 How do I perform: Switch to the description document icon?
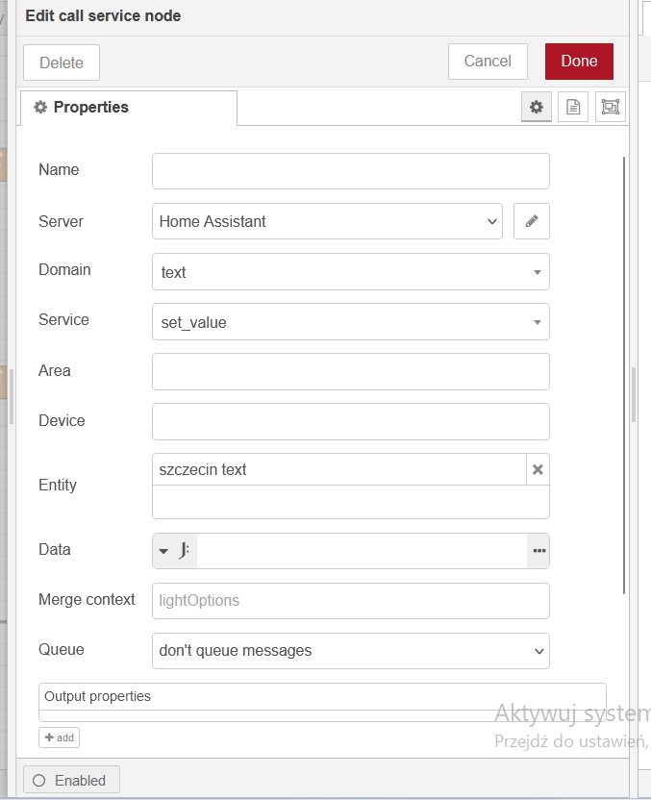(x=573, y=107)
